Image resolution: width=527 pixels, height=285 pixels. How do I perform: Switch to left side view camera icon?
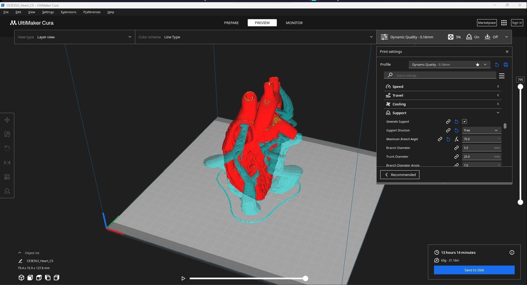48,278
